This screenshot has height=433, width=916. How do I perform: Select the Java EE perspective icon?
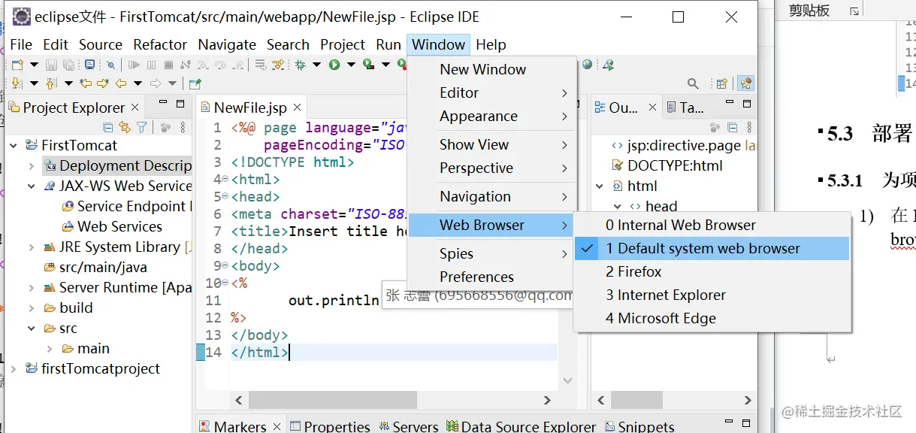click(x=745, y=83)
